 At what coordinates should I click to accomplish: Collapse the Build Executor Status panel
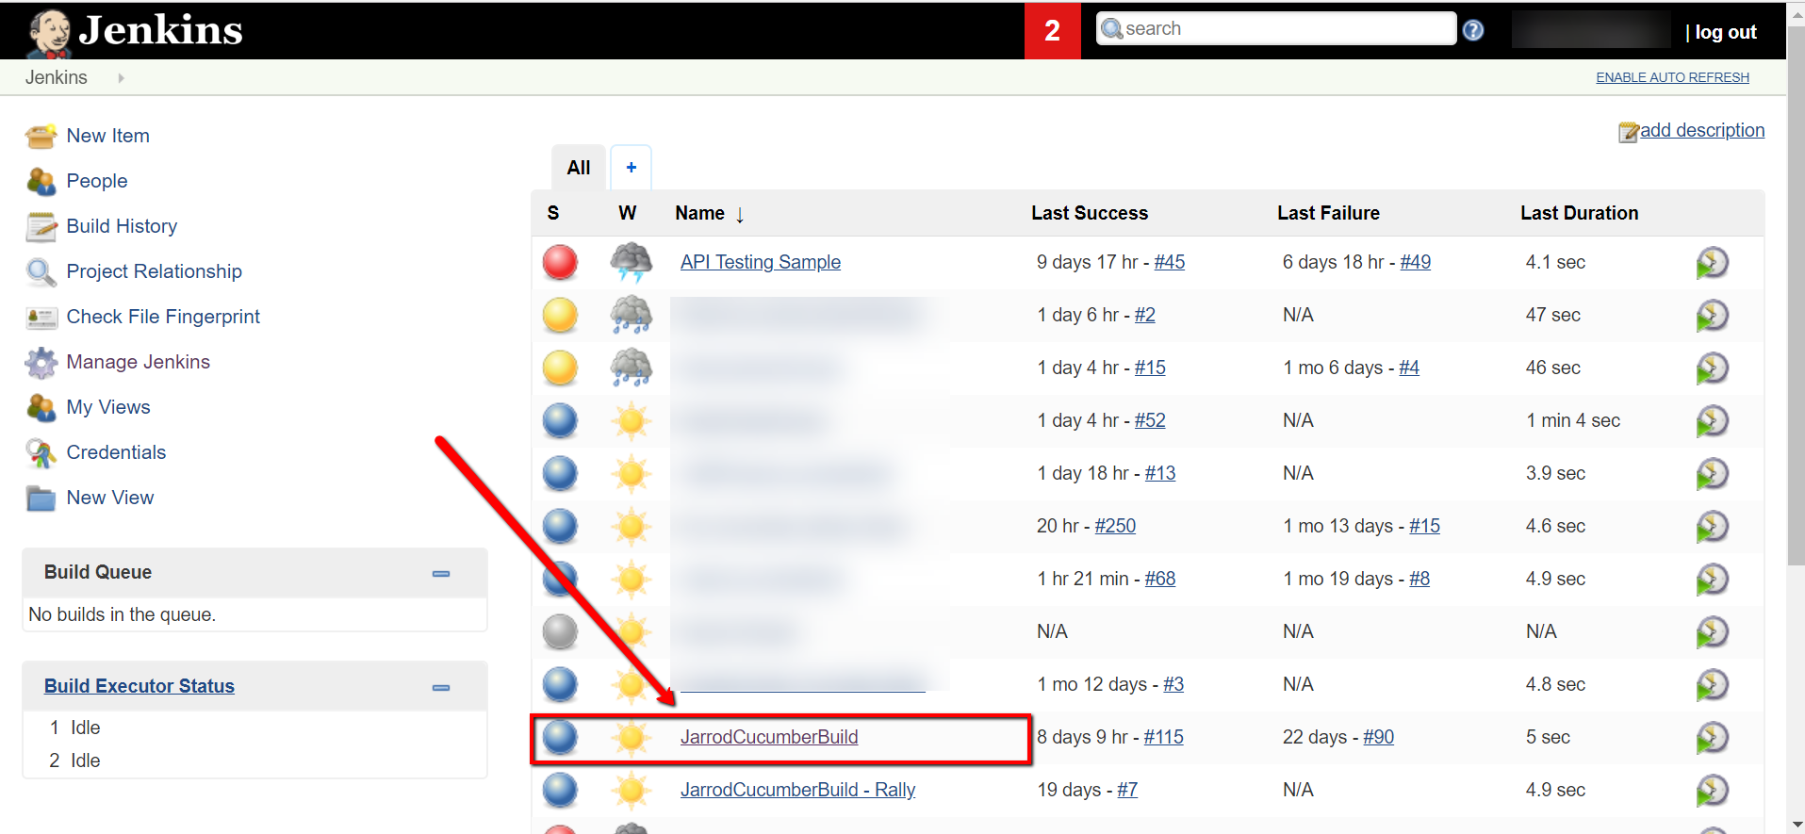pos(441,688)
